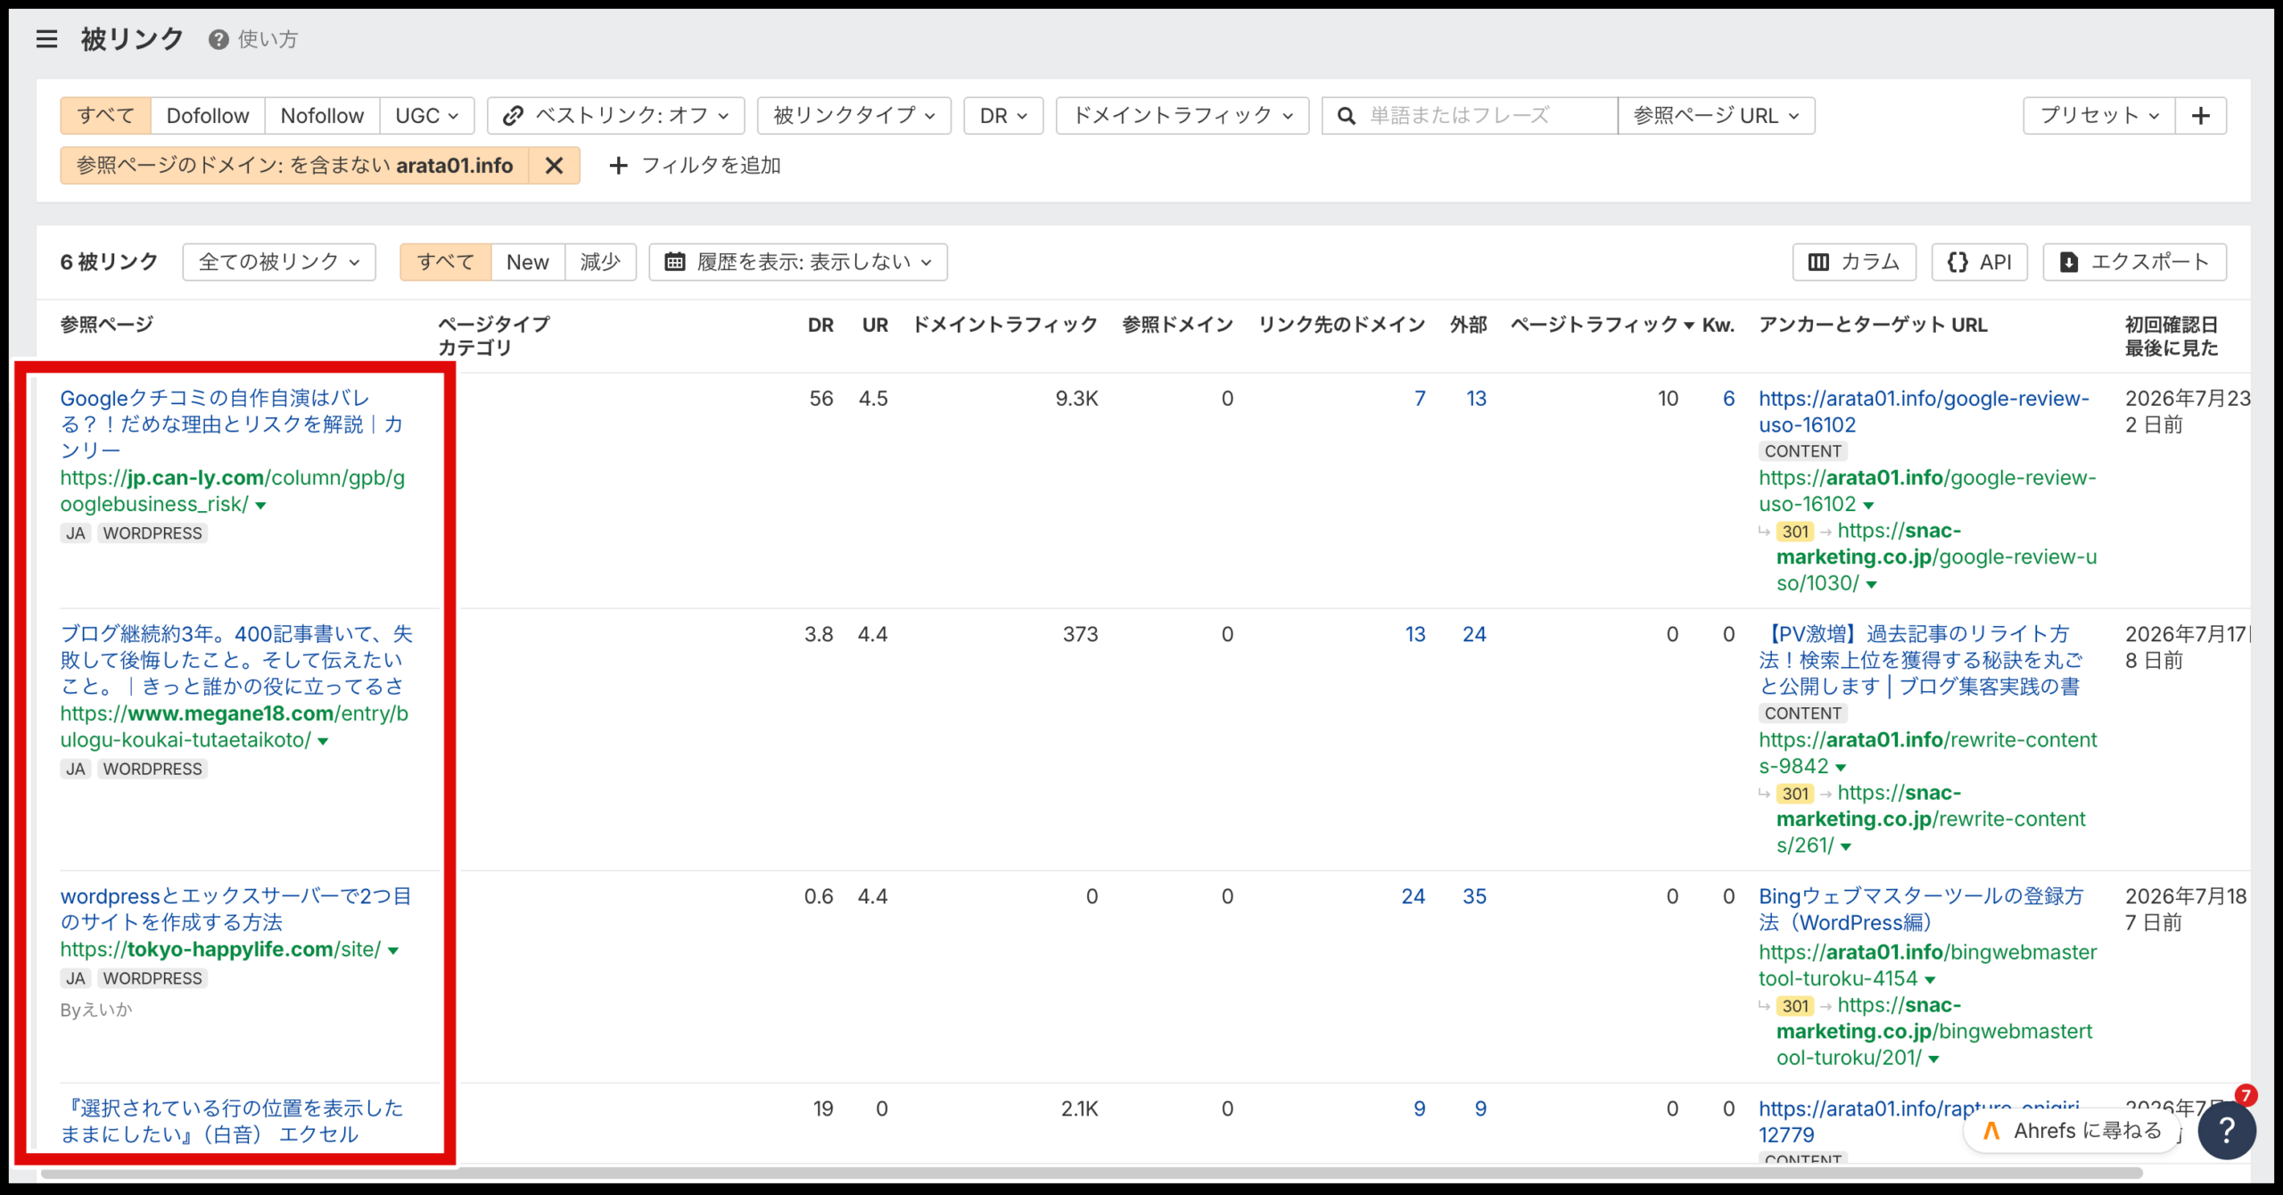Open the 【PV激増】過去記事のリライト方法 anchor link
The image size is (2283, 1195).
[1921, 660]
